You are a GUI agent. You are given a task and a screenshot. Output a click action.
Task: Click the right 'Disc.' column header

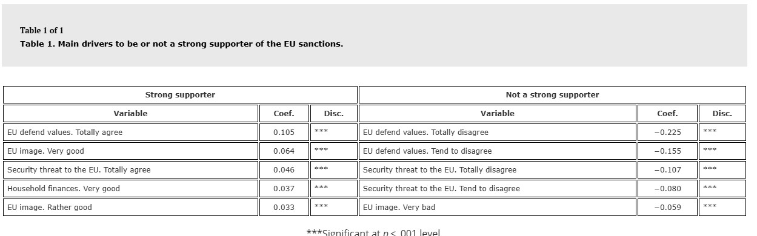pyautogui.click(x=722, y=114)
